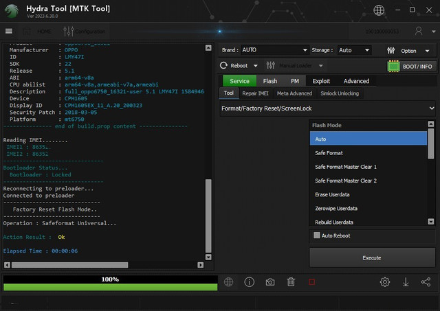Click the globe language icon in title bar
The image size is (440, 311).
[x=379, y=10]
